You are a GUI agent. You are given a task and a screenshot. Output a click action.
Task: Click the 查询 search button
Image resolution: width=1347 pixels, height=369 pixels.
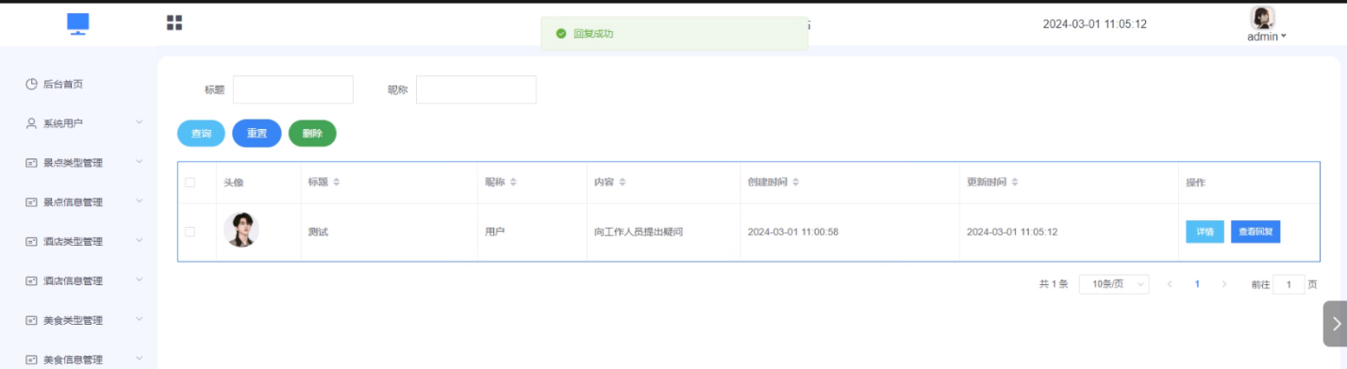201,134
